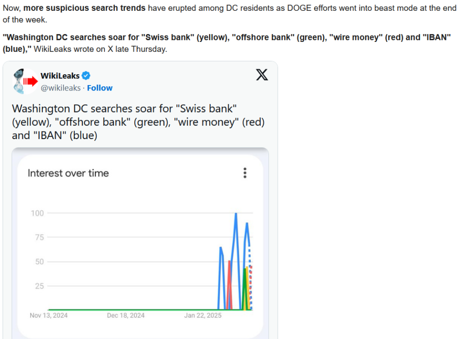Image resolution: width=461 pixels, height=339 pixels.
Task: Select the "Interest over time" chart title
Action: click(x=68, y=173)
